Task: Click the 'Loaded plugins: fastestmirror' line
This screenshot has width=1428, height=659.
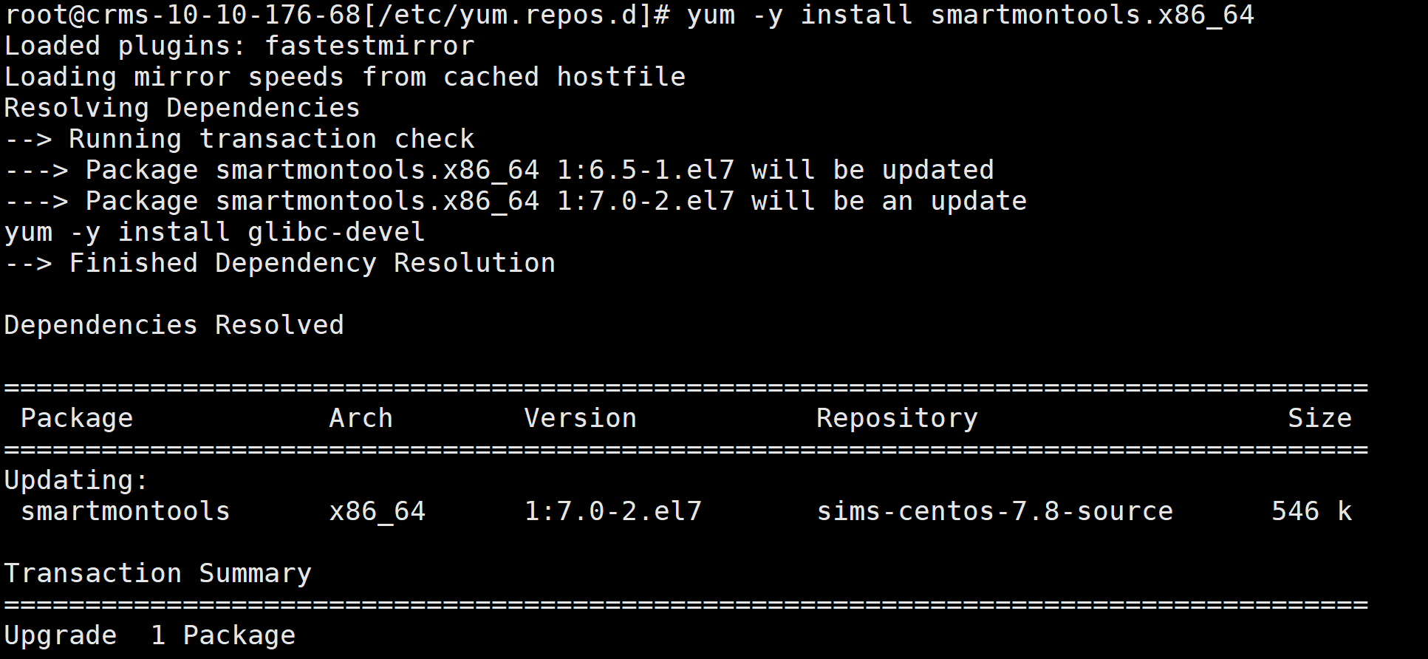Action: click(x=239, y=47)
